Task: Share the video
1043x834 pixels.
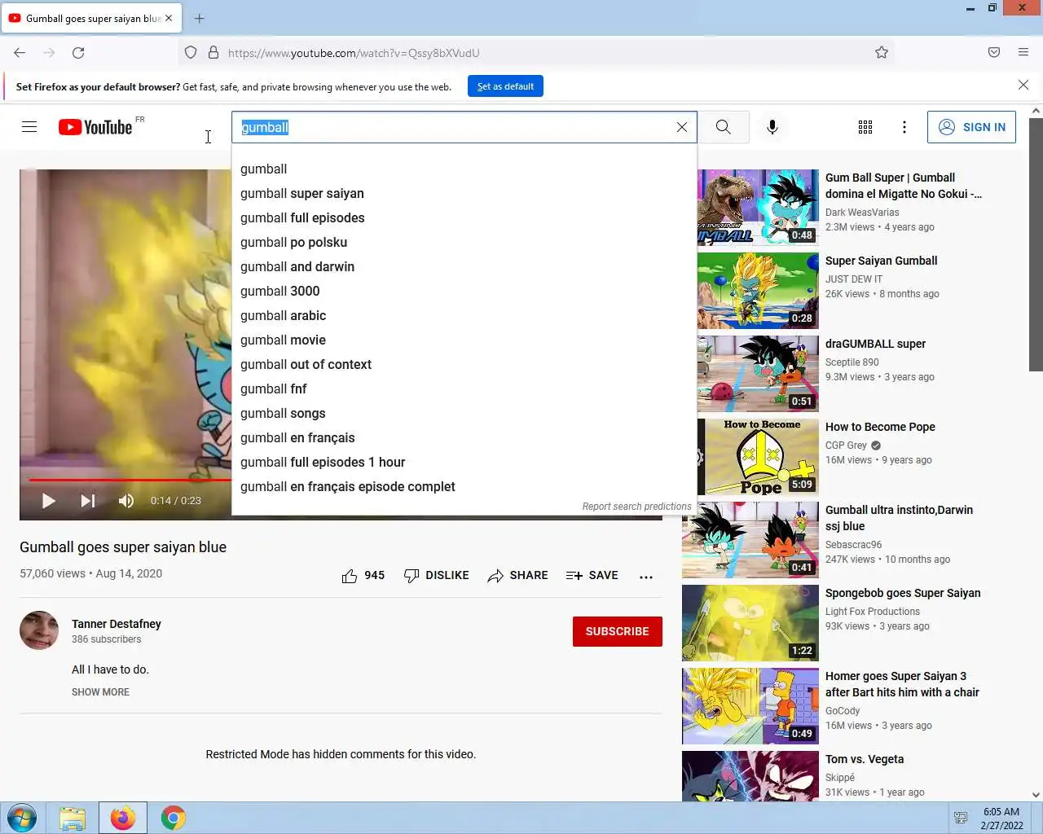Action: click(517, 576)
